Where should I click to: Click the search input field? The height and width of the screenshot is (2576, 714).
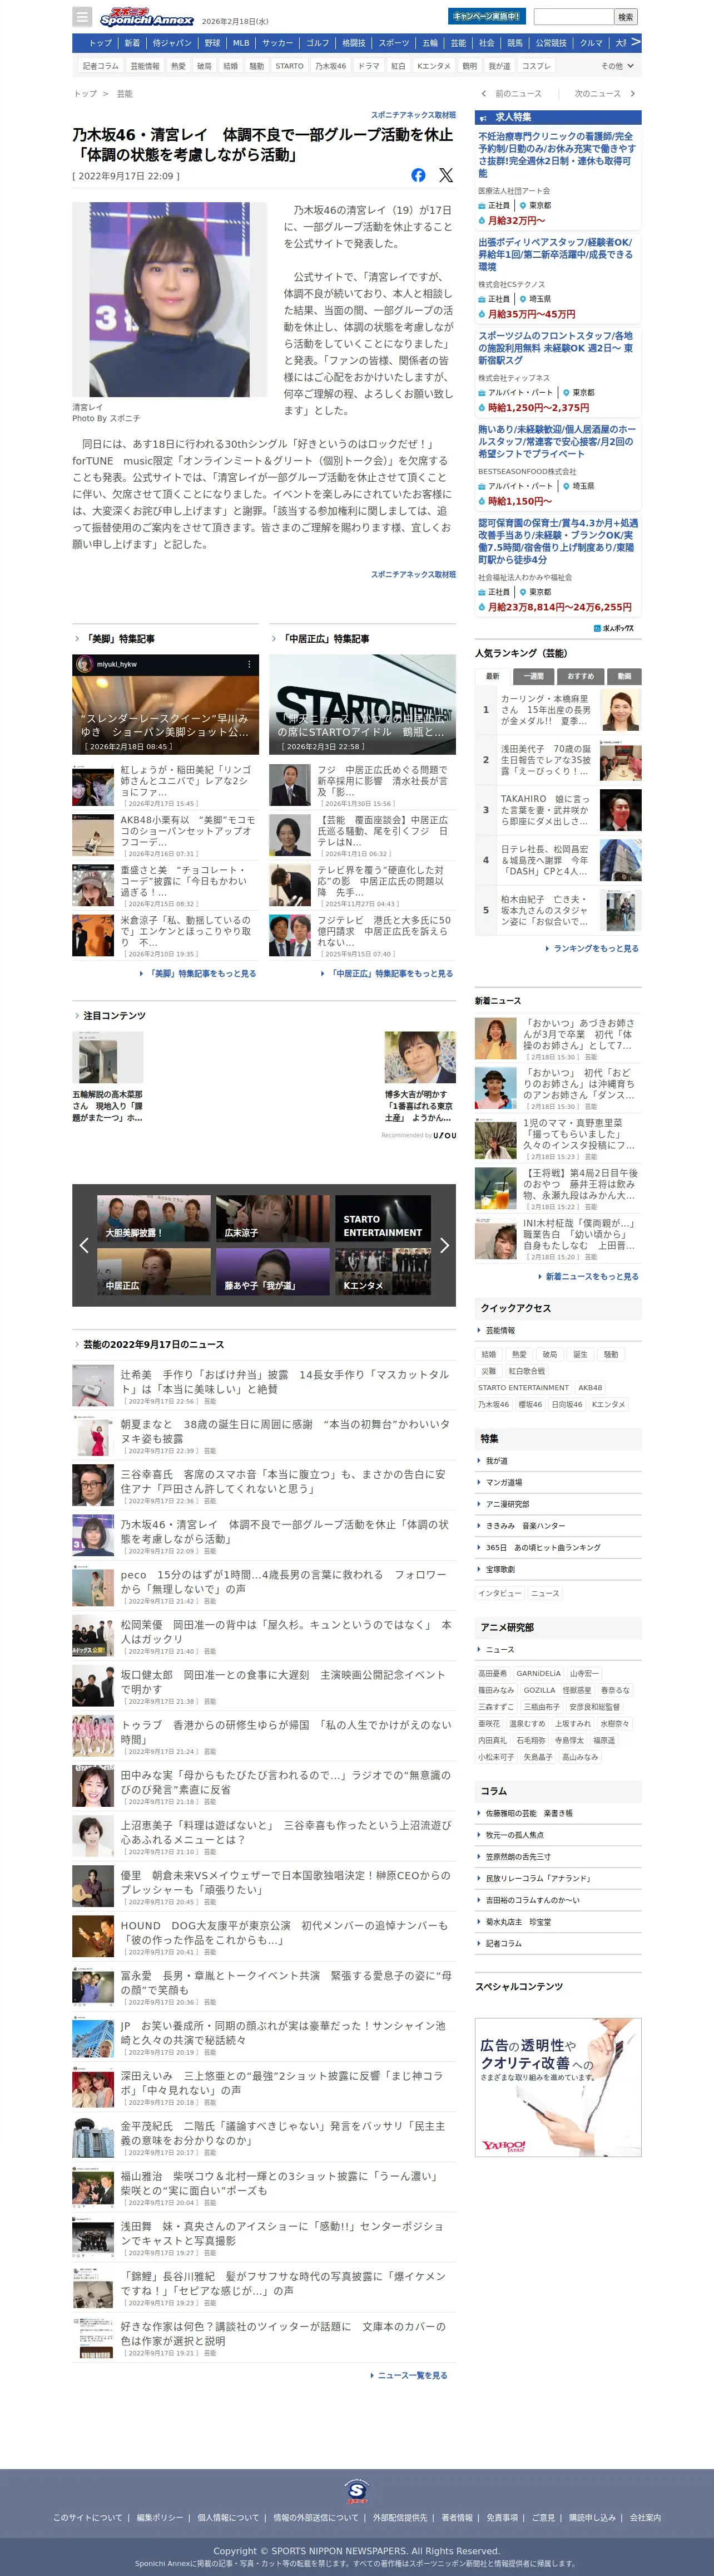coord(573,17)
